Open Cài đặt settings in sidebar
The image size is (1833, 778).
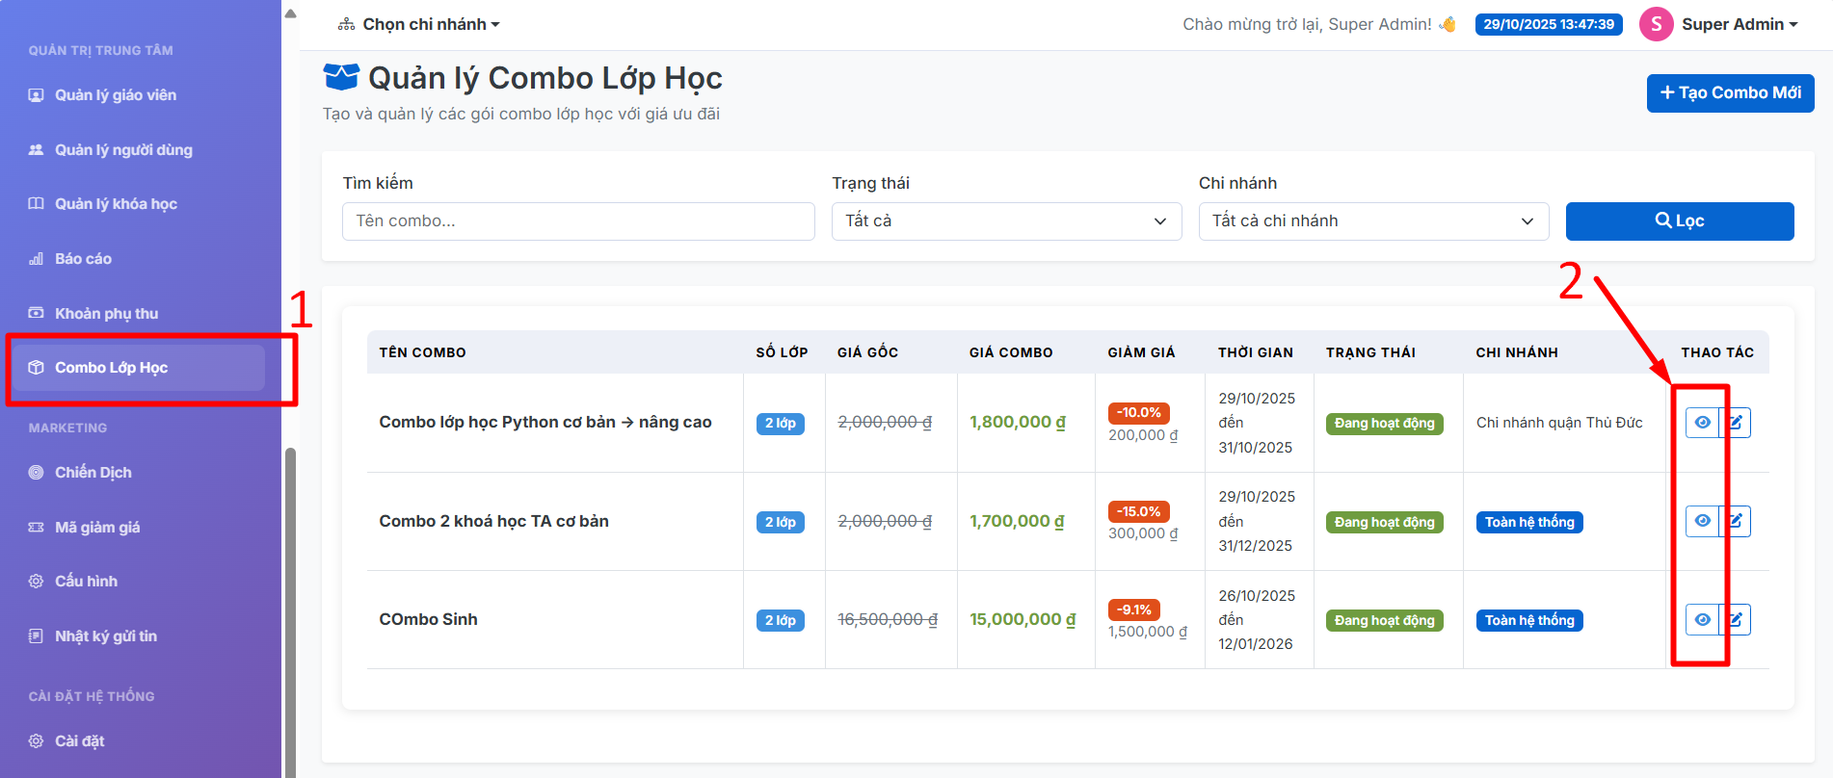[x=79, y=741]
